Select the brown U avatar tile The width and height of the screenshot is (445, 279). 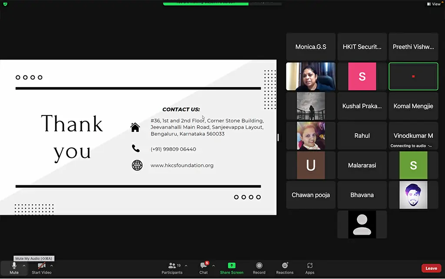(311, 165)
